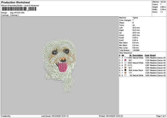Click the orange swatch for code 1226
The height and width of the screenshot is (118, 167).
125,73
